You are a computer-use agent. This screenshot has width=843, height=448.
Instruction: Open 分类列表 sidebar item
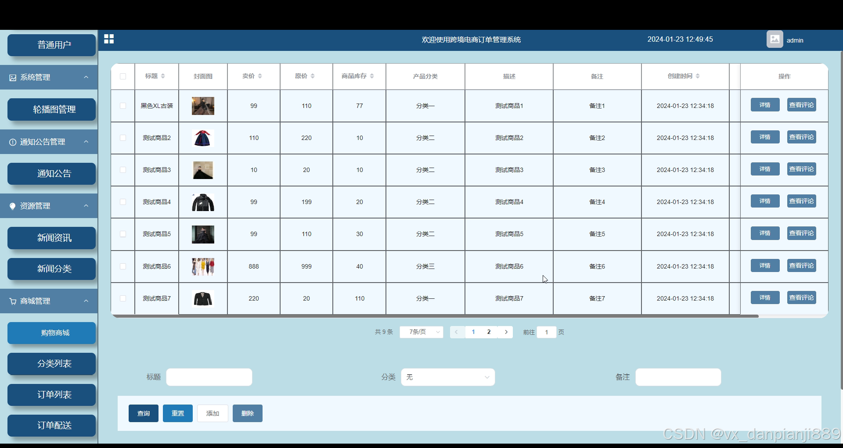click(52, 364)
